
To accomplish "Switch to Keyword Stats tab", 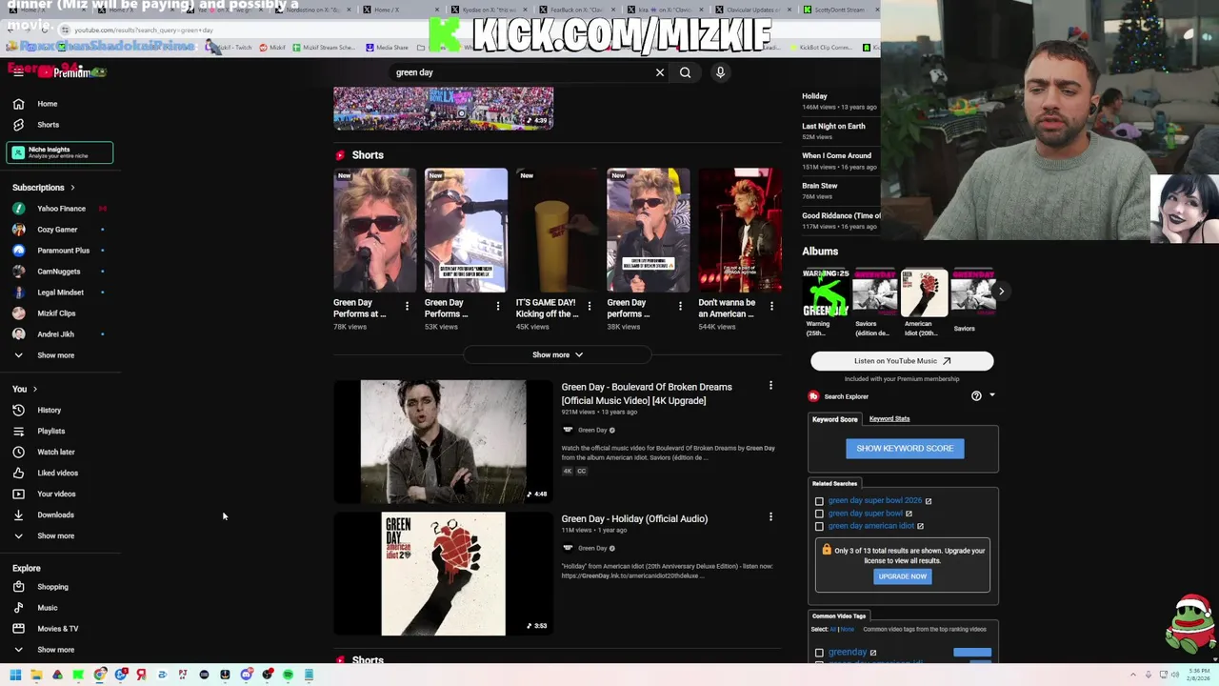I will pyautogui.click(x=889, y=418).
